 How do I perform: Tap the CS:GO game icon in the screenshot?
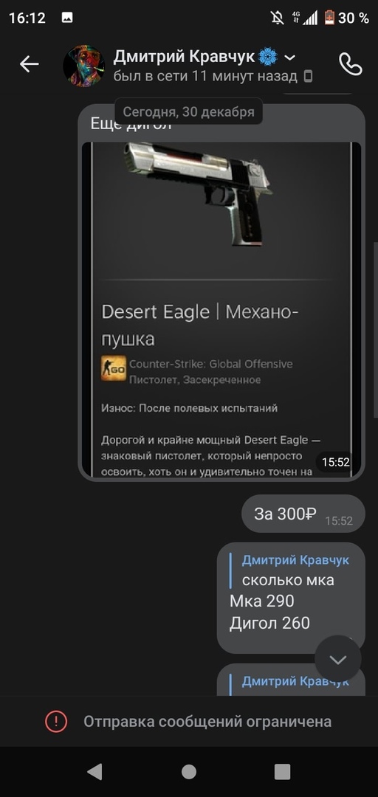pyautogui.click(x=114, y=369)
